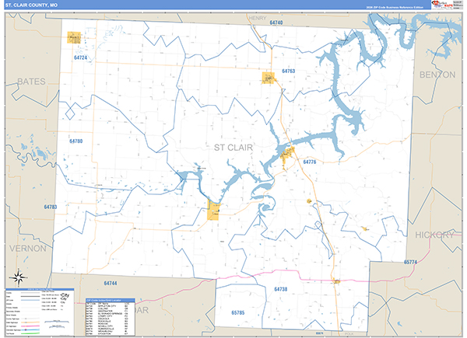Screen dimensions: 467x338
Task: Click the MarketMAPS logo in the header
Action: (x=442, y=4)
